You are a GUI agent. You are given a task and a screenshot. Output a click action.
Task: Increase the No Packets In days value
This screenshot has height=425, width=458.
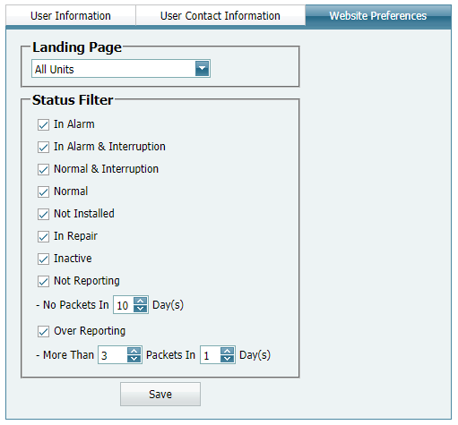coord(140,301)
